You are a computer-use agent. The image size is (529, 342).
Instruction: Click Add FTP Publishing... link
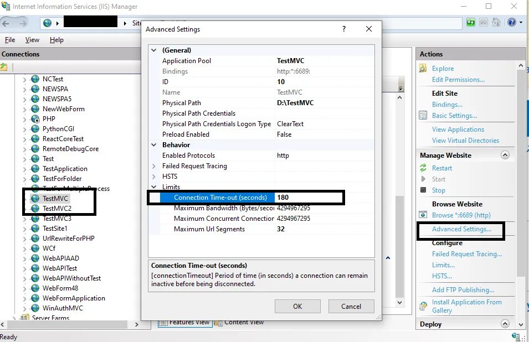[463, 290]
